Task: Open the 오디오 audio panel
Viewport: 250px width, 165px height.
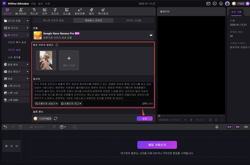Action: [x=55, y=12]
